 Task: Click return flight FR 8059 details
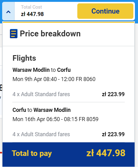55,119
